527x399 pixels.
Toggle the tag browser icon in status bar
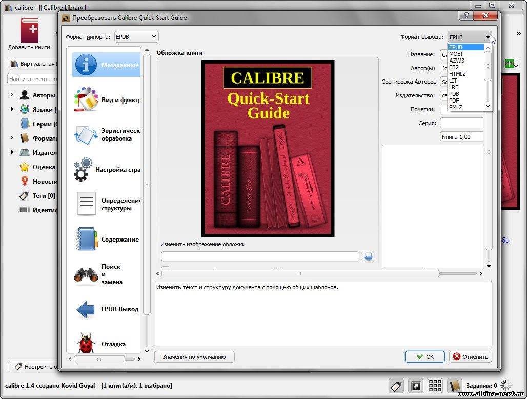[x=396, y=386]
